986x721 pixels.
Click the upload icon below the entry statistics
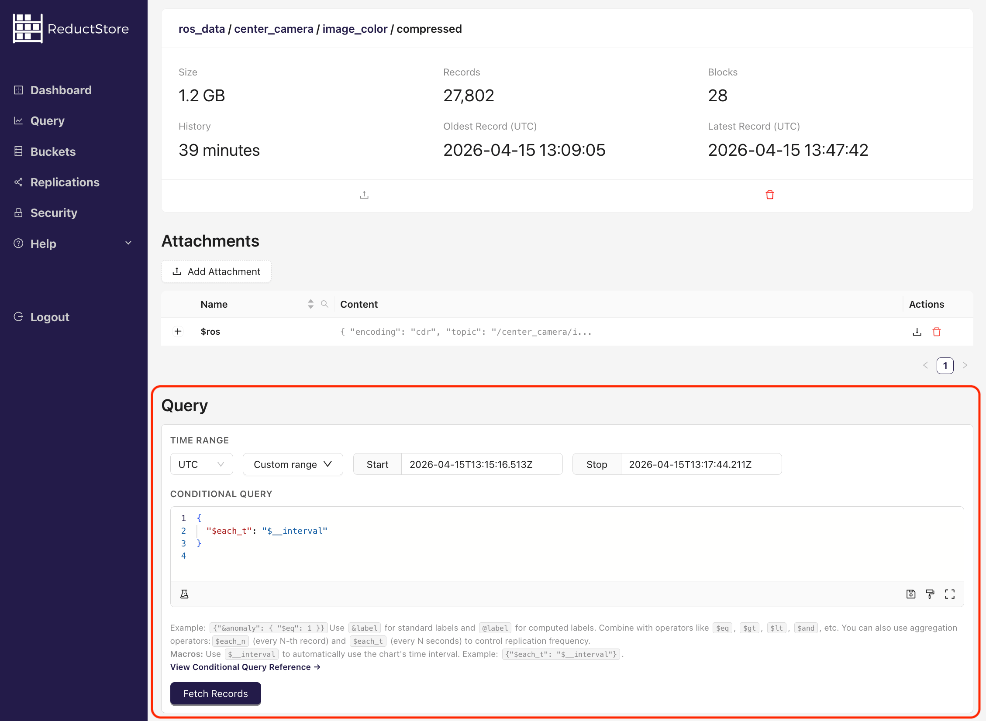[x=364, y=195]
